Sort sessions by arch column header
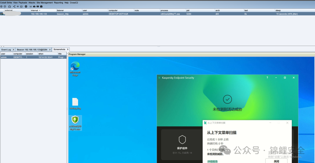 (x=229, y=10)
